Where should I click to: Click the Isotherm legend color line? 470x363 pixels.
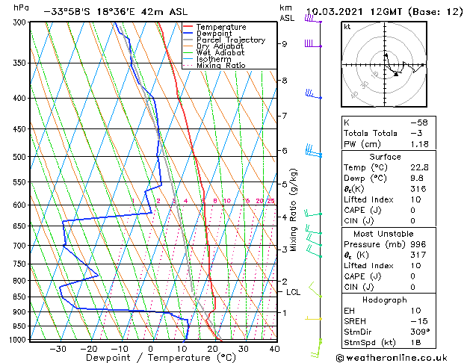(189, 60)
